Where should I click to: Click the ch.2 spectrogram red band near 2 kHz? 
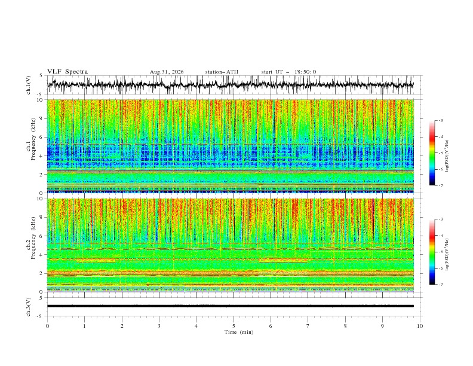[230, 273]
